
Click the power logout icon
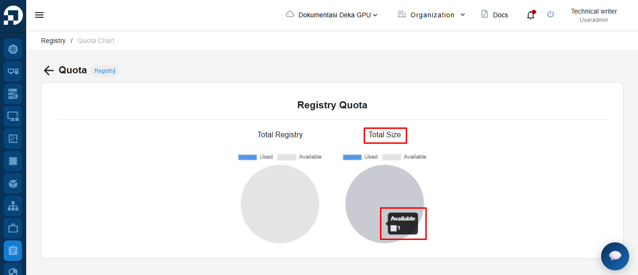point(551,14)
